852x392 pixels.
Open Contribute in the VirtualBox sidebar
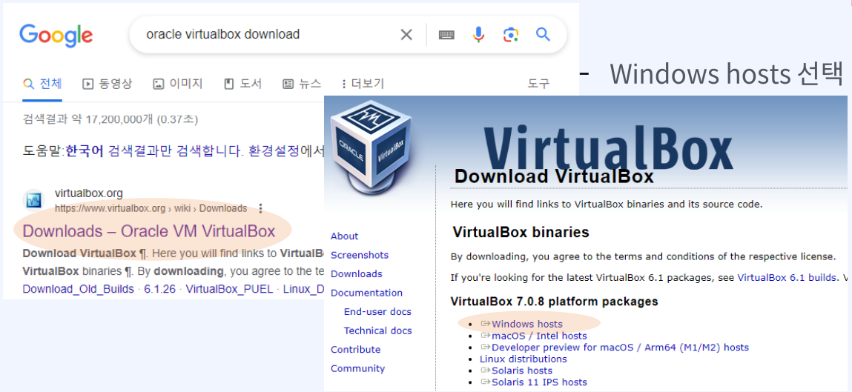point(356,350)
